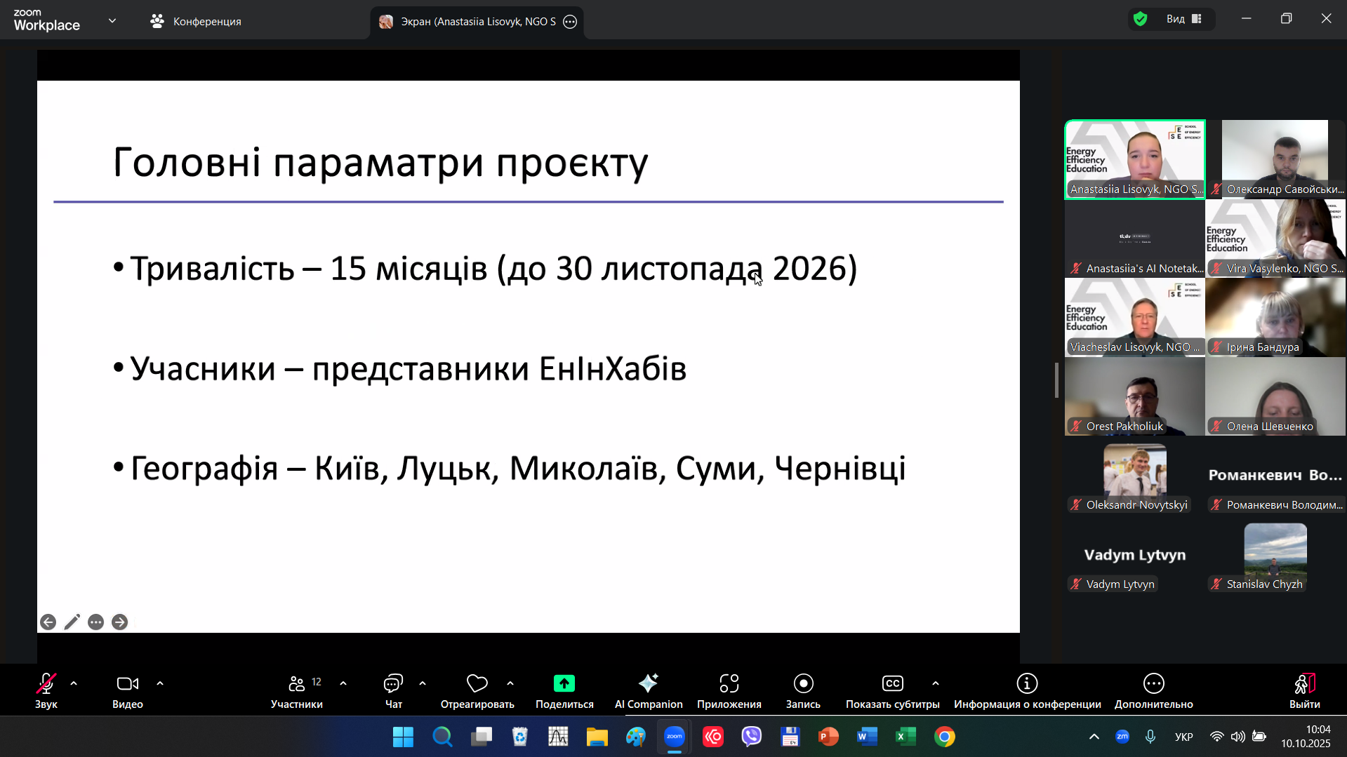This screenshot has width=1347, height=757.
Task: Open the AI Companion panel
Action: click(648, 691)
